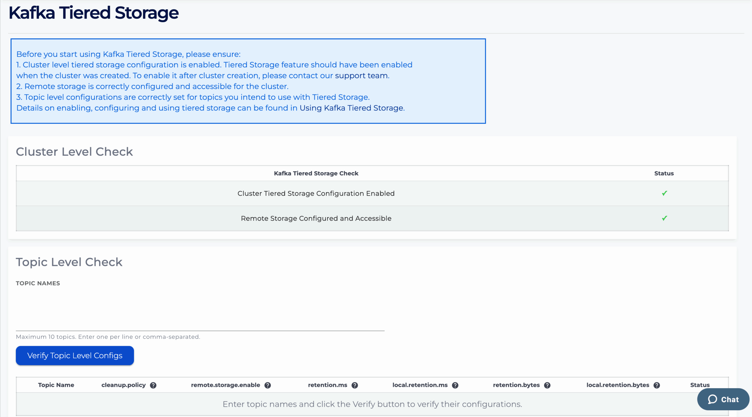
Task: Click help icon next to local.retention.bytes
Action: (657, 385)
